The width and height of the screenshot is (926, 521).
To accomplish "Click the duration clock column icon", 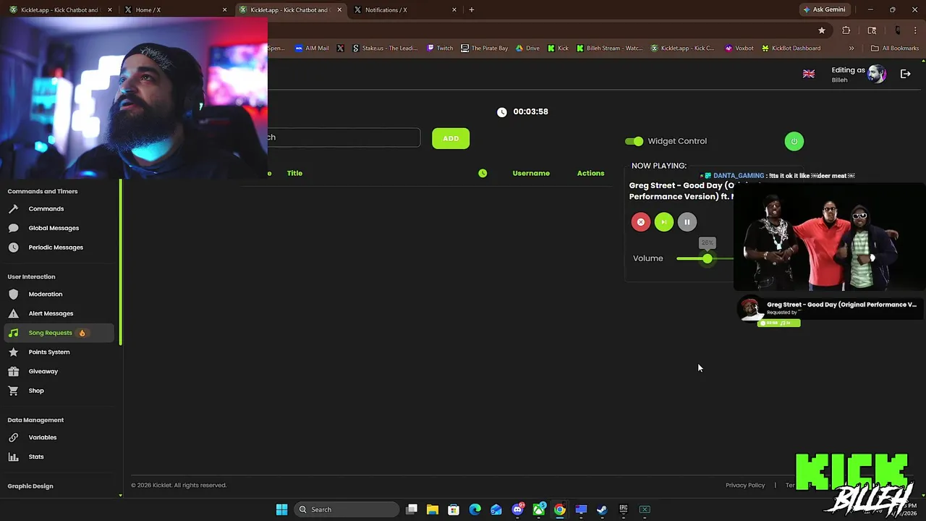I will [483, 173].
